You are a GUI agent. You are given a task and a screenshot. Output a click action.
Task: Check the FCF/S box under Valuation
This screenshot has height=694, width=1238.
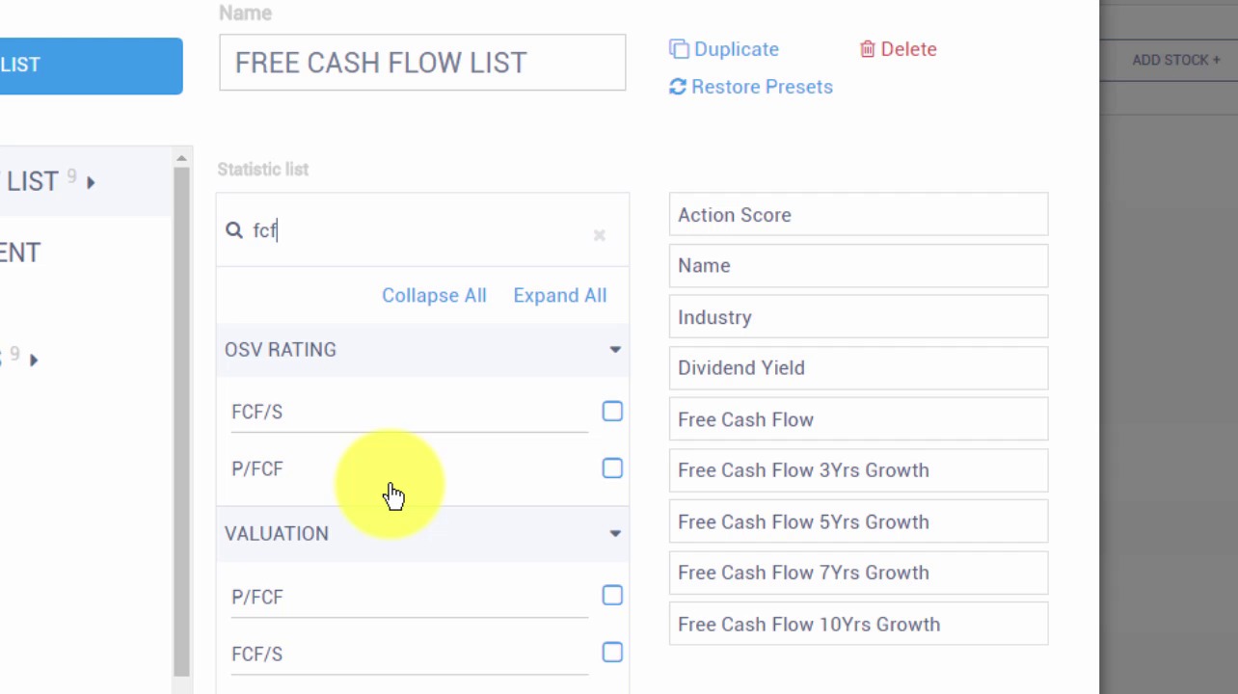click(612, 653)
